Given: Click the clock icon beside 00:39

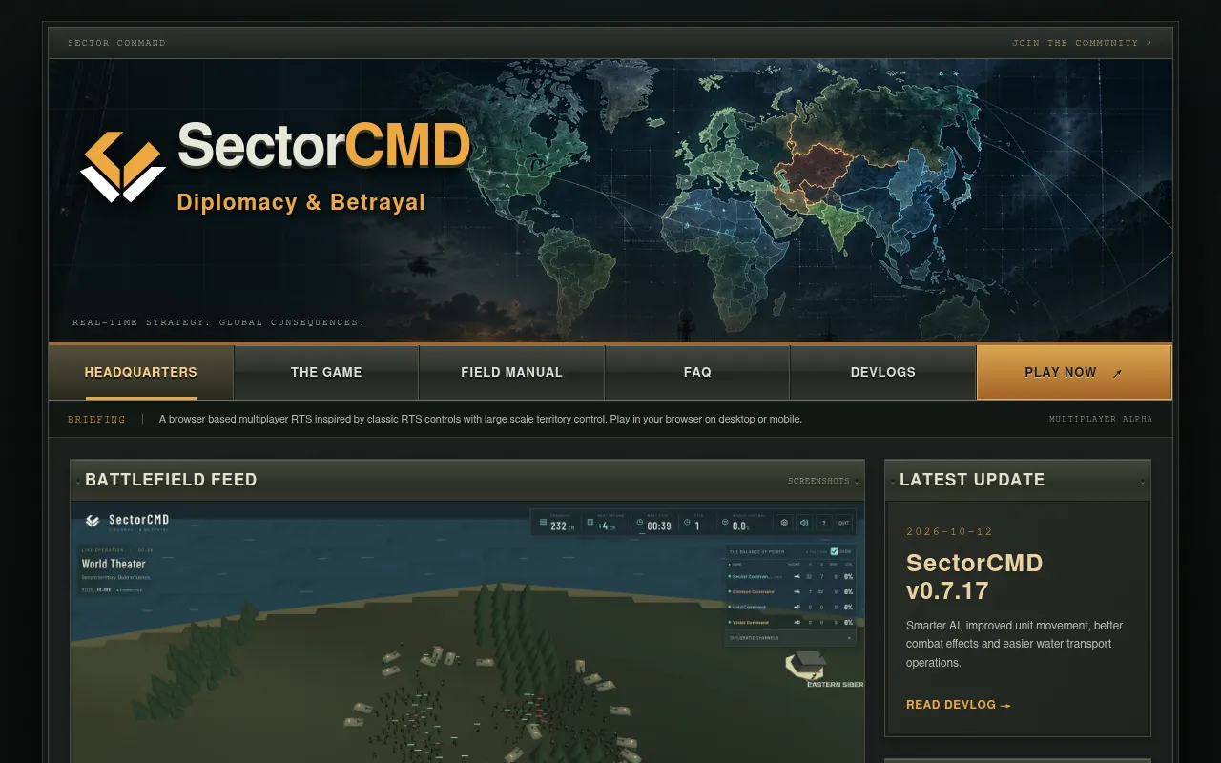Looking at the screenshot, I should (x=639, y=523).
